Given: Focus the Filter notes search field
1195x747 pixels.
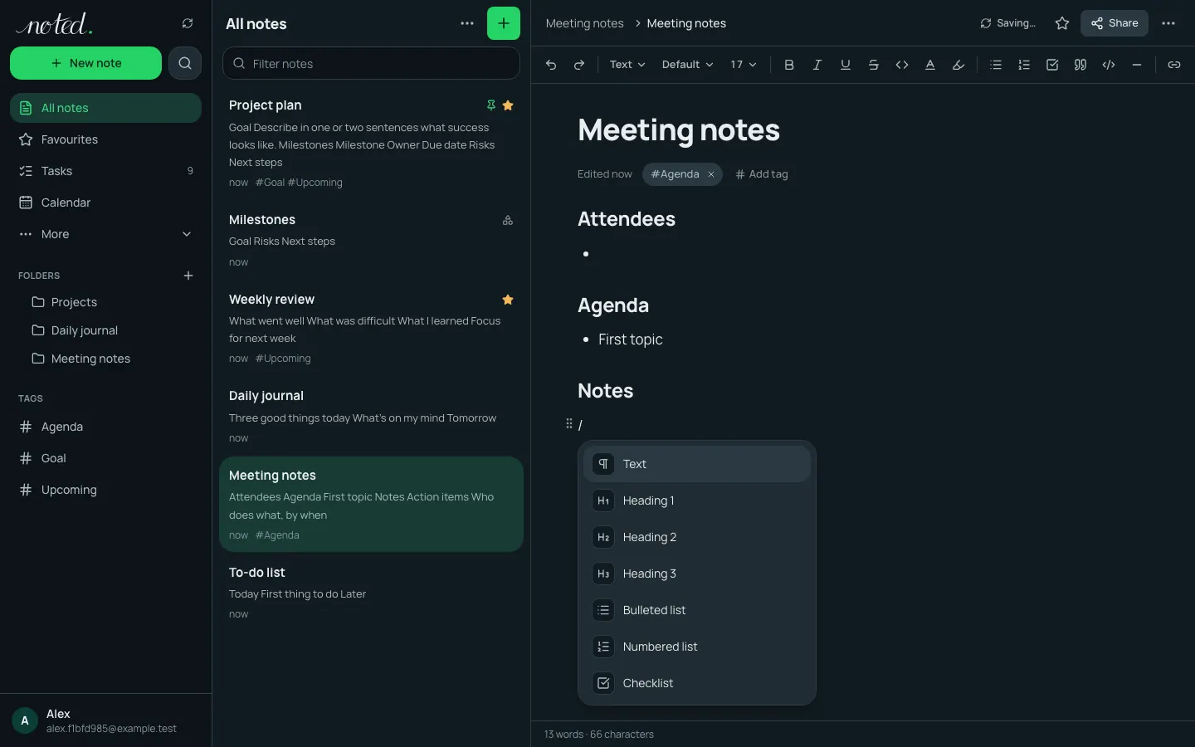Looking at the screenshot, I should click(371, 64).
